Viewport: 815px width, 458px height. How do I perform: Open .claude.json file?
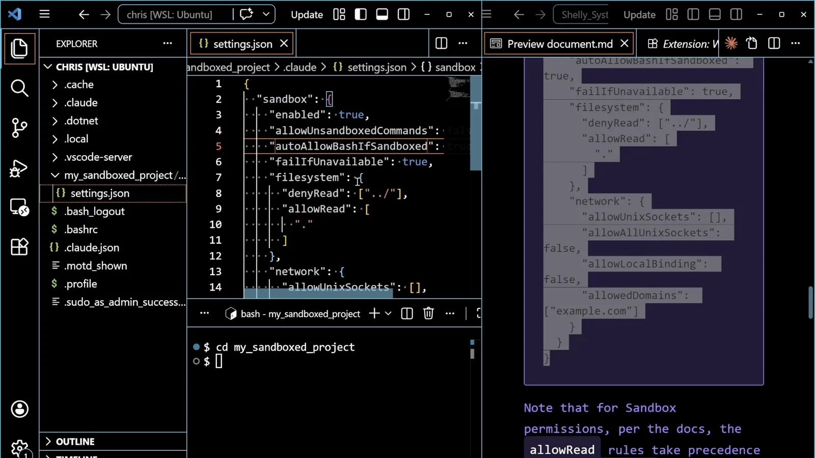click(x=113, y=248)
